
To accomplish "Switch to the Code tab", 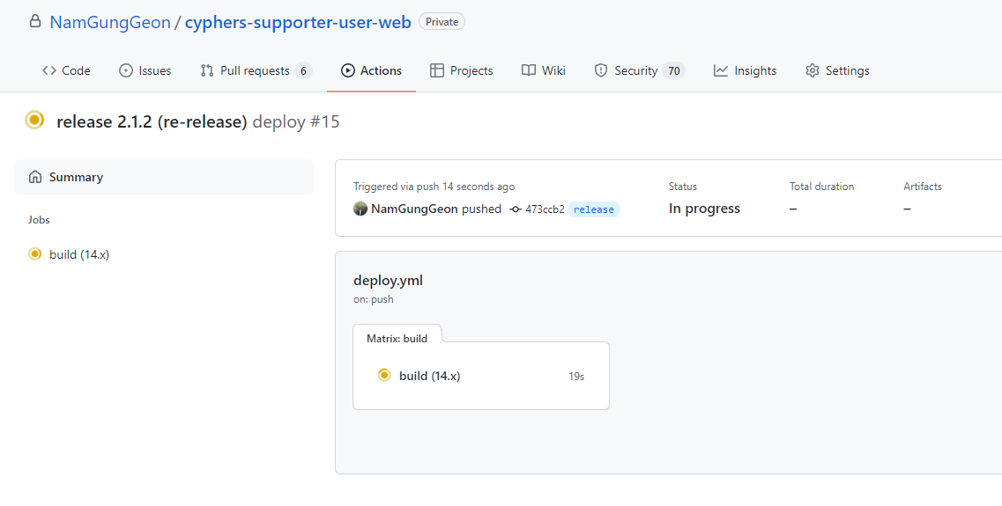I will [66, 70].
